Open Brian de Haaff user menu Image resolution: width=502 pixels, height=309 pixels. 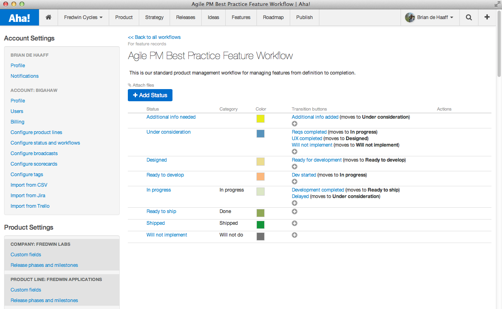pyautogui.click(x=429, y=17)
